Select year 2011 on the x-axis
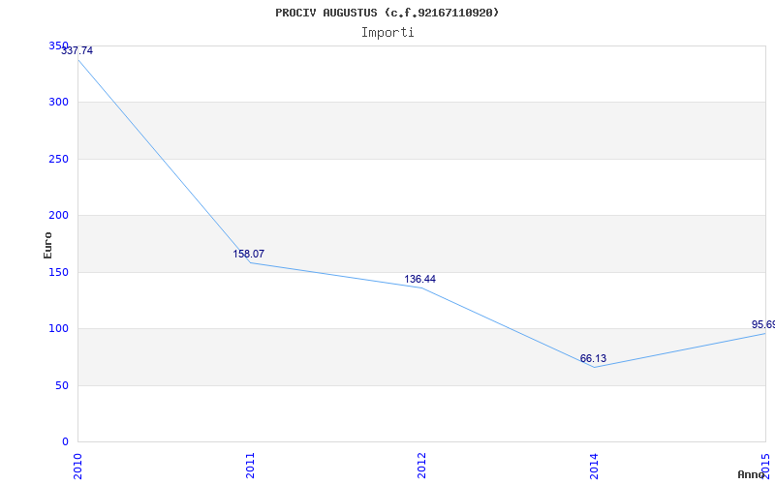This screenshot has height=484, width=775. 251,464
